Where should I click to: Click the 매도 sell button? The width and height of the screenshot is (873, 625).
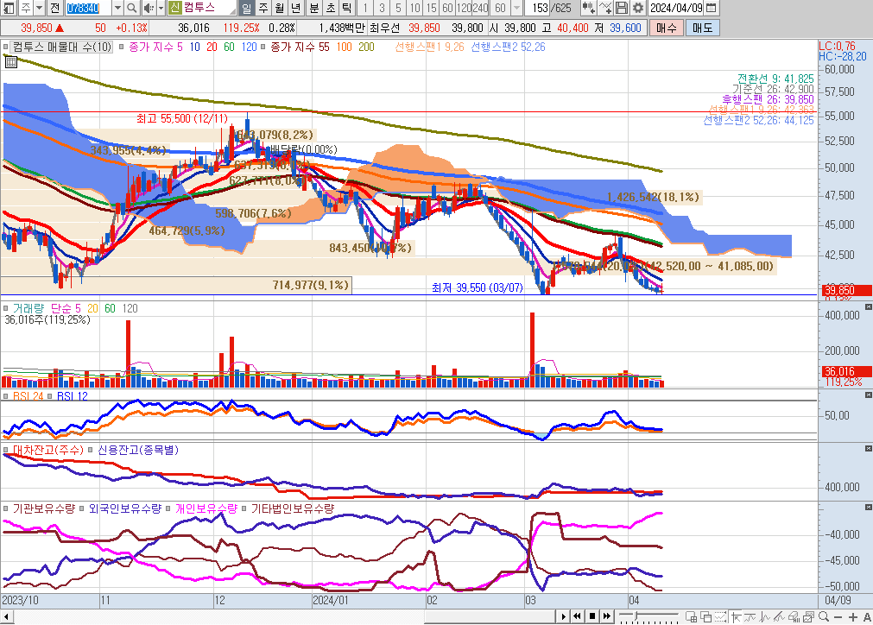point(702,28)
